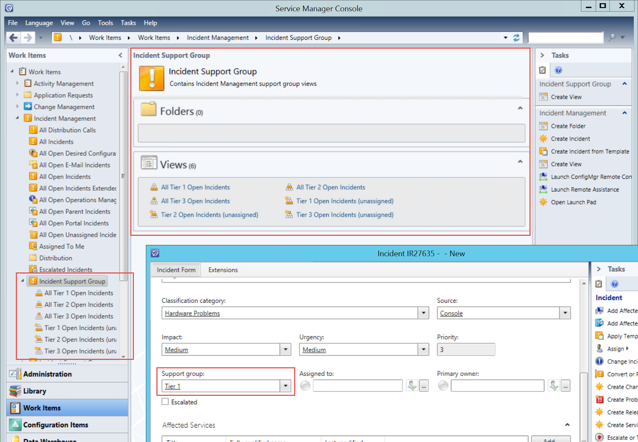
Task: Open the Administration workspace
Action: pos(47,374)
